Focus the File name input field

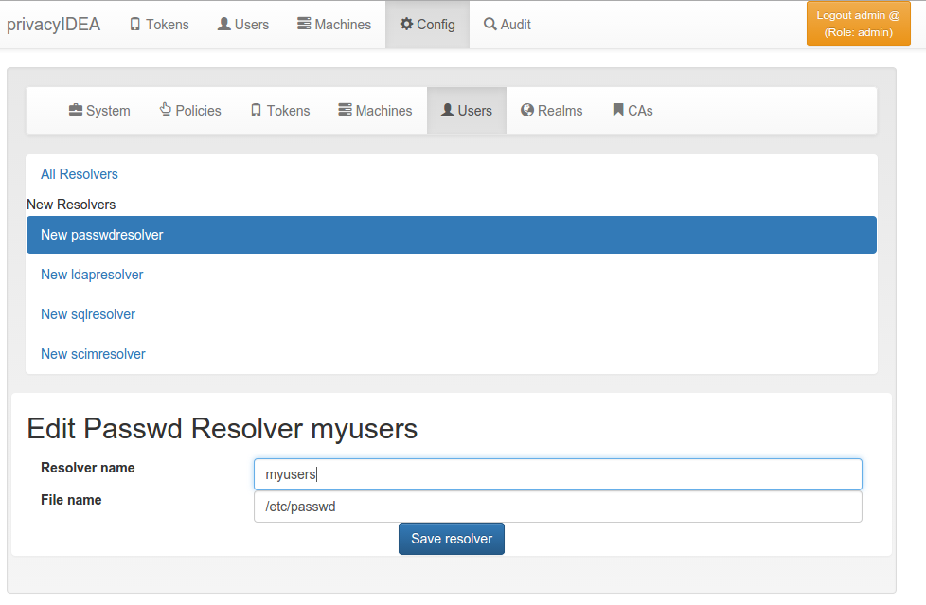point(558,507)
